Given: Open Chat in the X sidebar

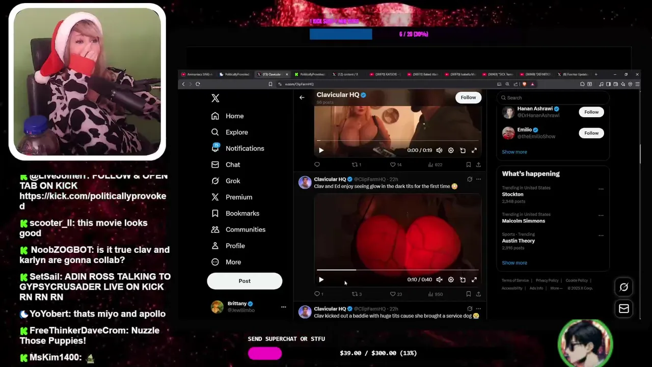Looking at the screenshot, I should [226, 165].
